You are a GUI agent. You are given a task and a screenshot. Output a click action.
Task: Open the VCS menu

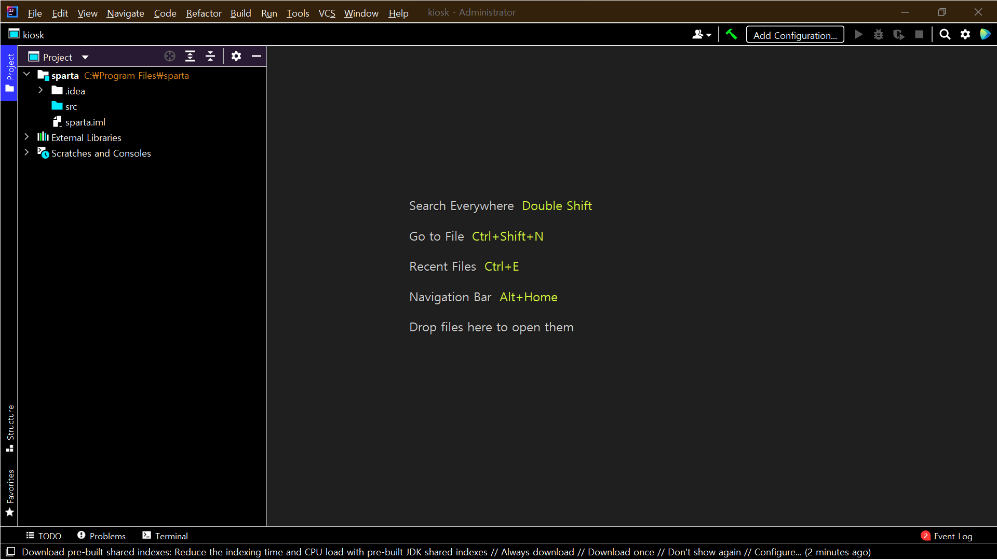point(327,13)
